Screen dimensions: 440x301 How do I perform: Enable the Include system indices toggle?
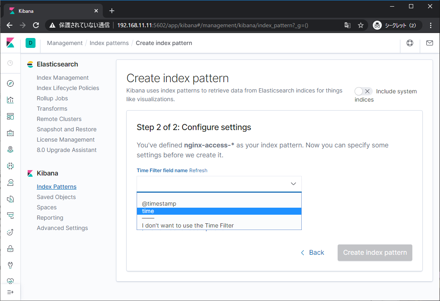(x=363, y=91)
